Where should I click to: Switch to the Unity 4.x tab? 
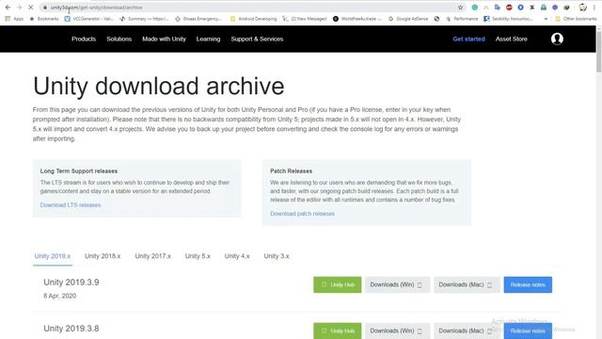[x=237, y=256]
